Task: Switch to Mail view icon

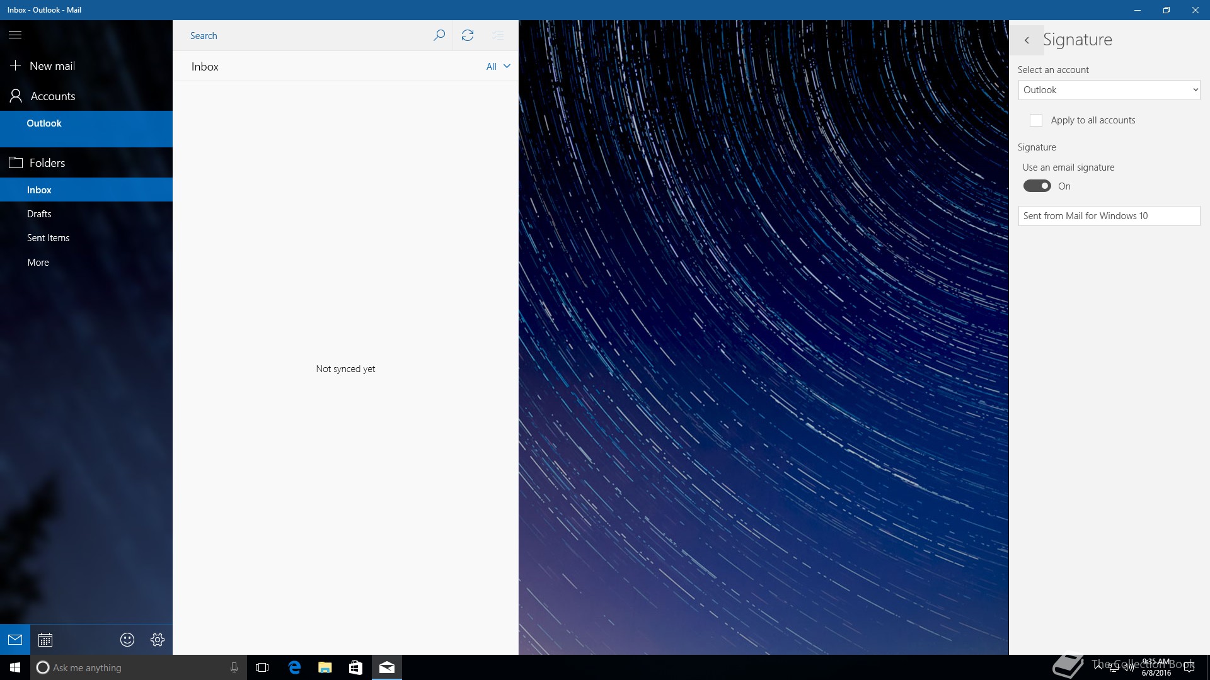Action: coord(15,640)
